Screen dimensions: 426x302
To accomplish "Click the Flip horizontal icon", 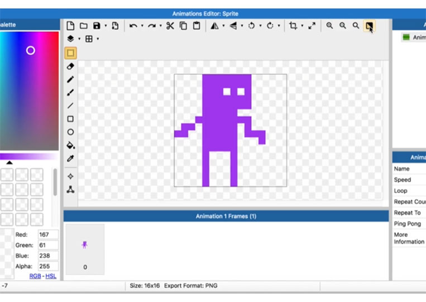I will pos(214,26).
